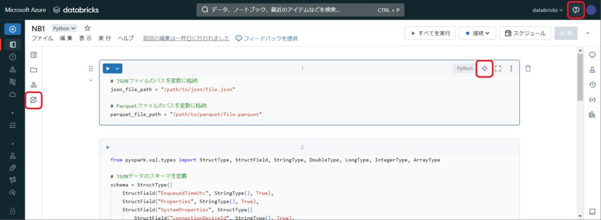601x220 pixels.
Task: Open the table of contents sidebar icon
Action: point(33,55)
